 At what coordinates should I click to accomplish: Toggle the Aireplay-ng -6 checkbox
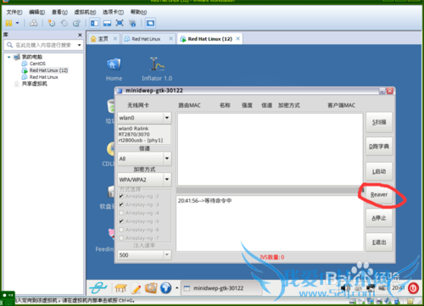[121, 230]
